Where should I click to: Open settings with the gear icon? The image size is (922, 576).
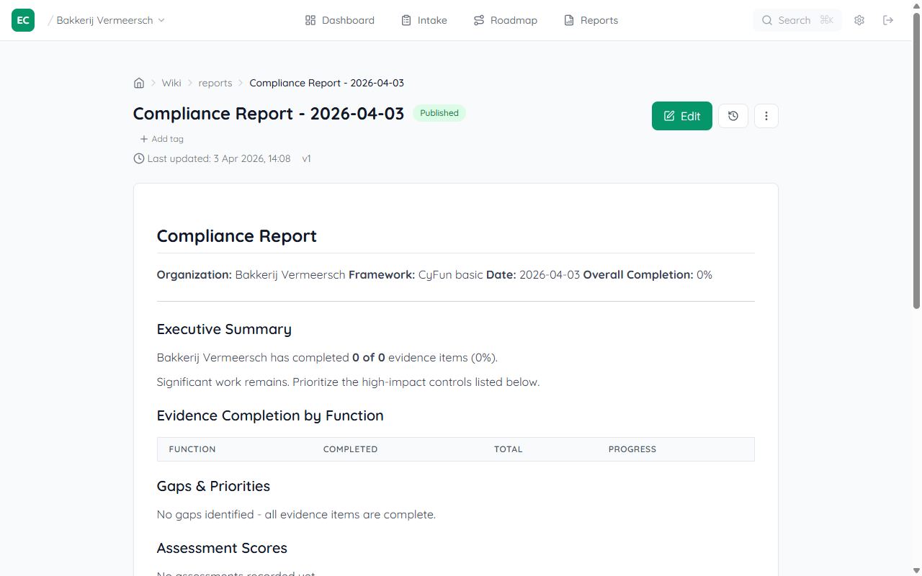pyautogui.click(x=859, y=19)
